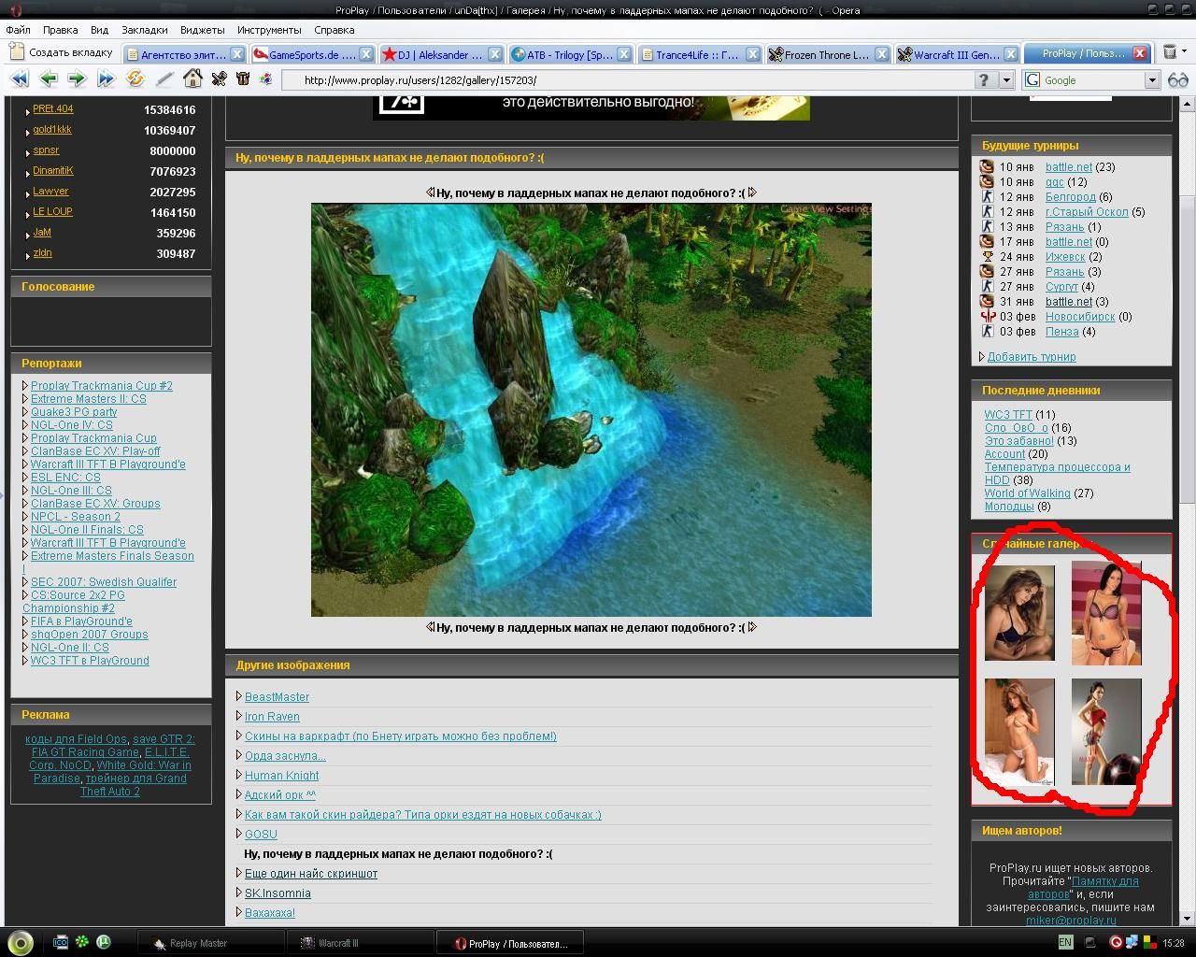
Task: Open the GOSU image link
Action: pos(261,835)
